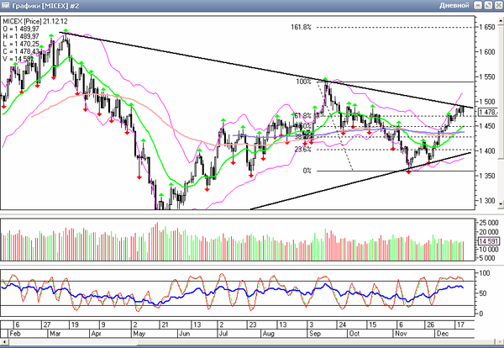The image size is (504, 348).
Task: Click the Jun month label on time axis
Action: (x=185, y=334)
